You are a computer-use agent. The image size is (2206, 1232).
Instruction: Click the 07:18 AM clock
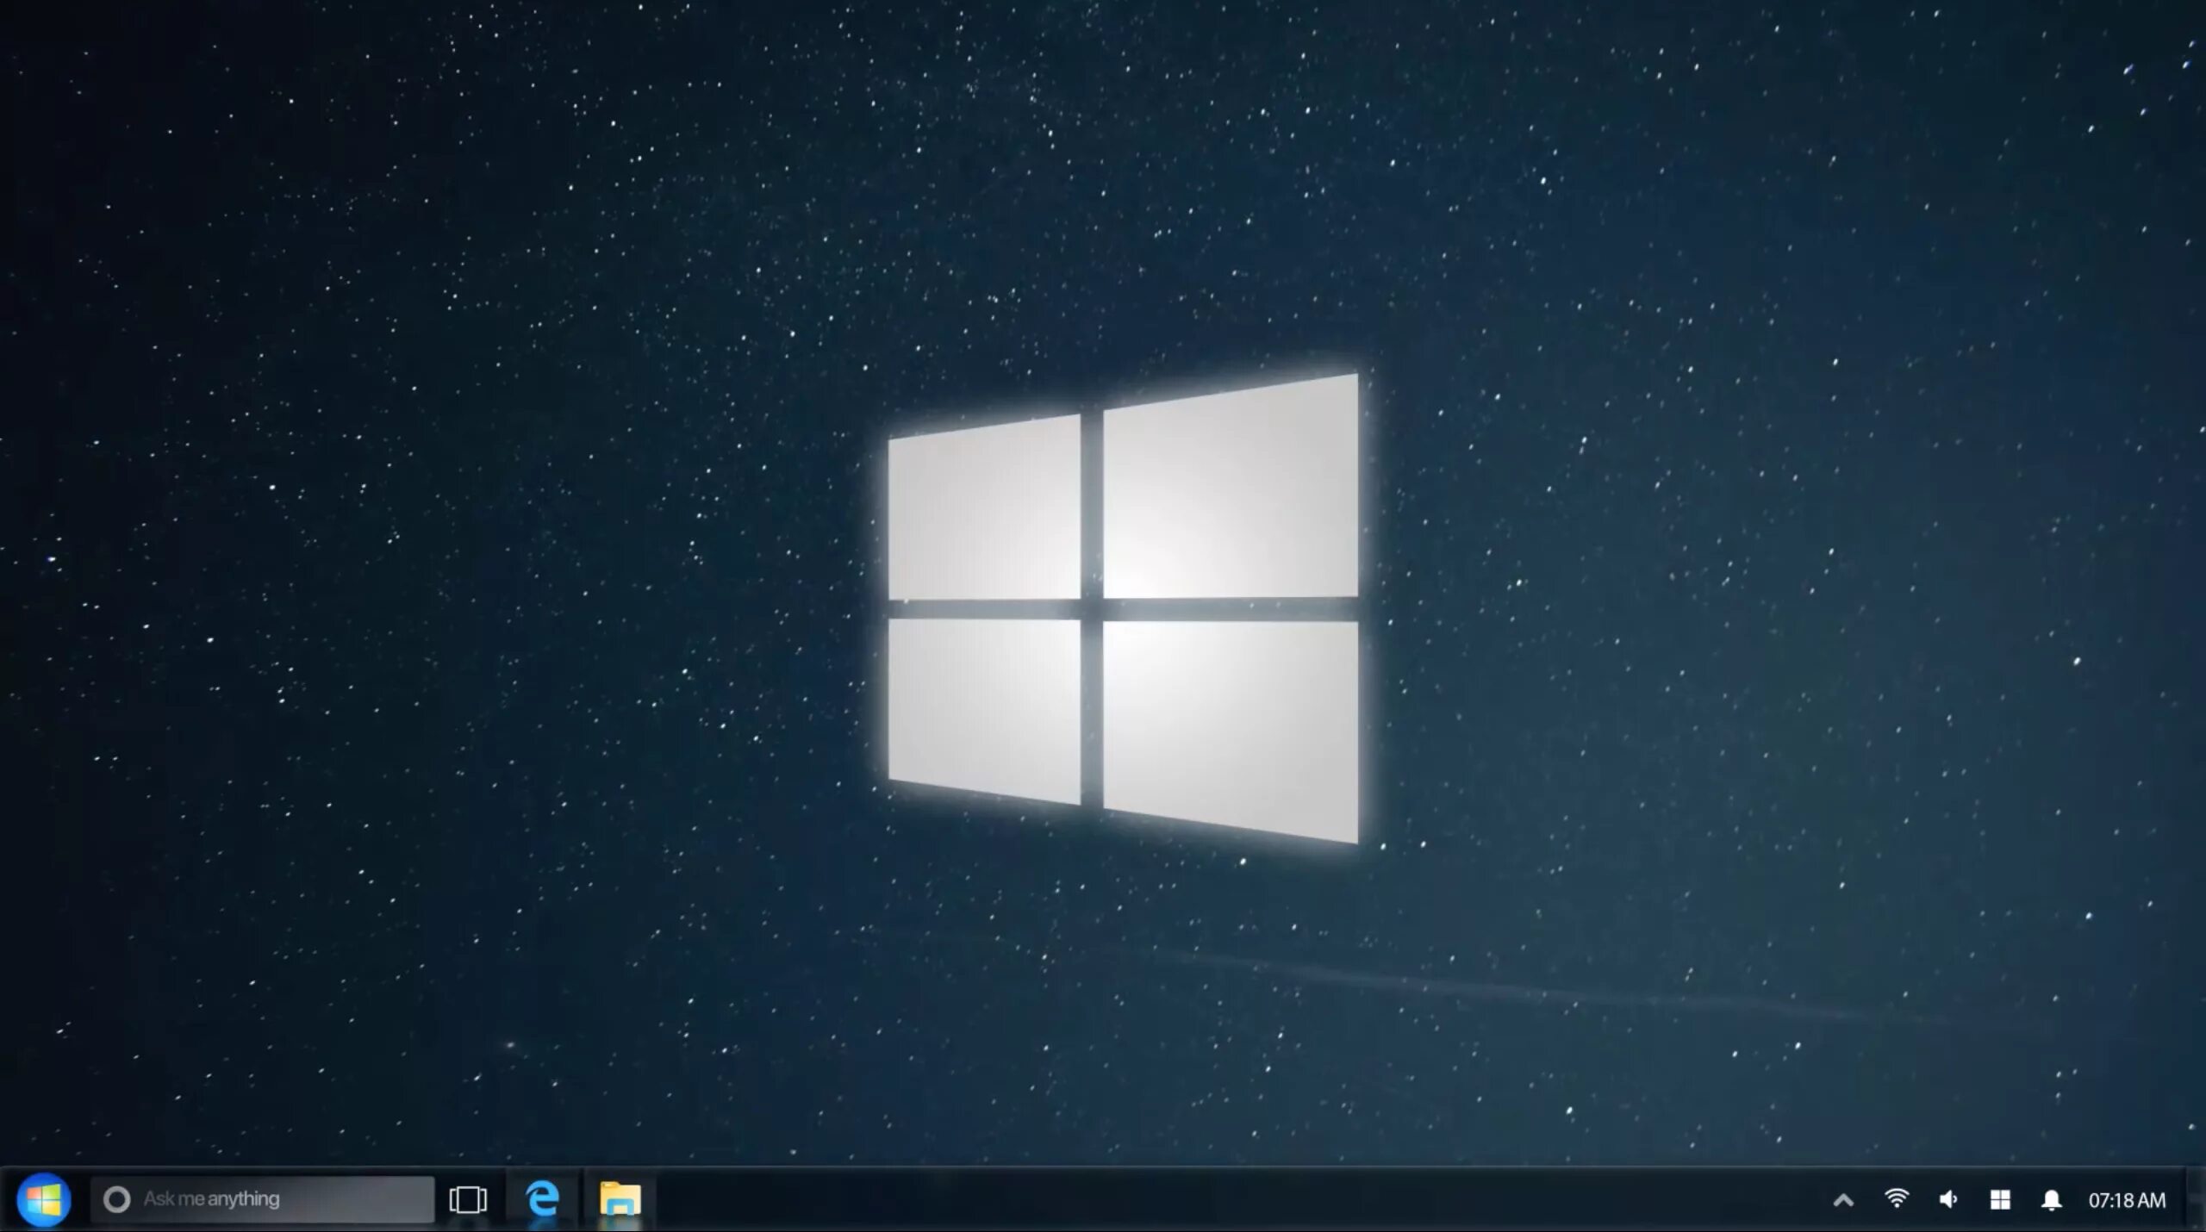pos(2127,1199)
